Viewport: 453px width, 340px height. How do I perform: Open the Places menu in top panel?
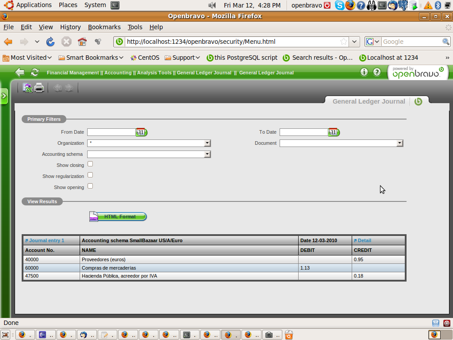68,5
